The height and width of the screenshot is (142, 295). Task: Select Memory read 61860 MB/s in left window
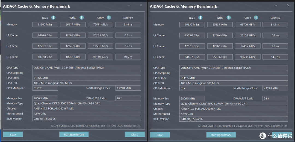click(45, 24)
